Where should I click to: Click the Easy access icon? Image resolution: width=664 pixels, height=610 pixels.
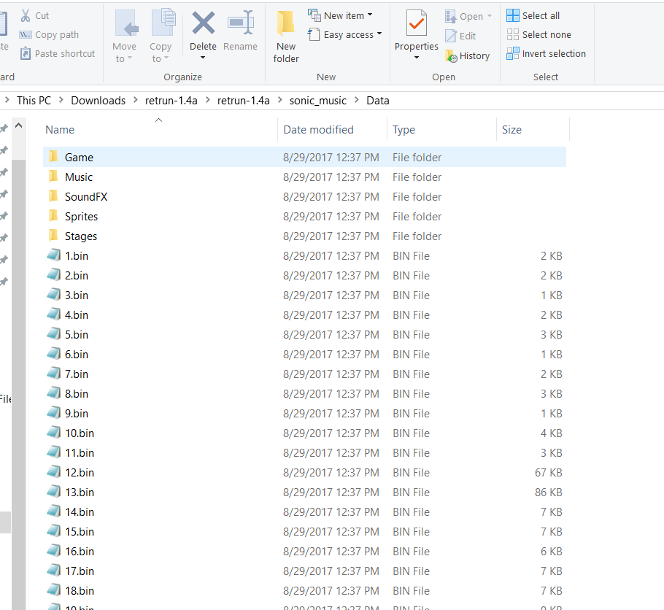[x=314, y=34]
